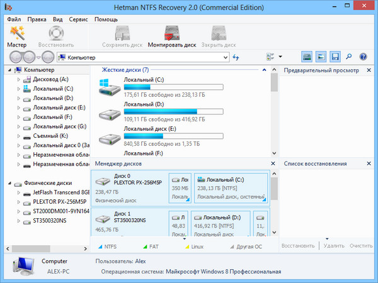Open help via the question mark icon
Screen dimensions: 378x283
(x=364, y=57)
